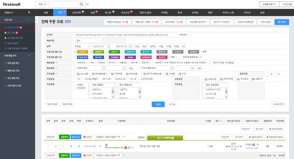Open the 주문일 date type dropdown
The image size is (294, 159).
[x=82, y=46]
